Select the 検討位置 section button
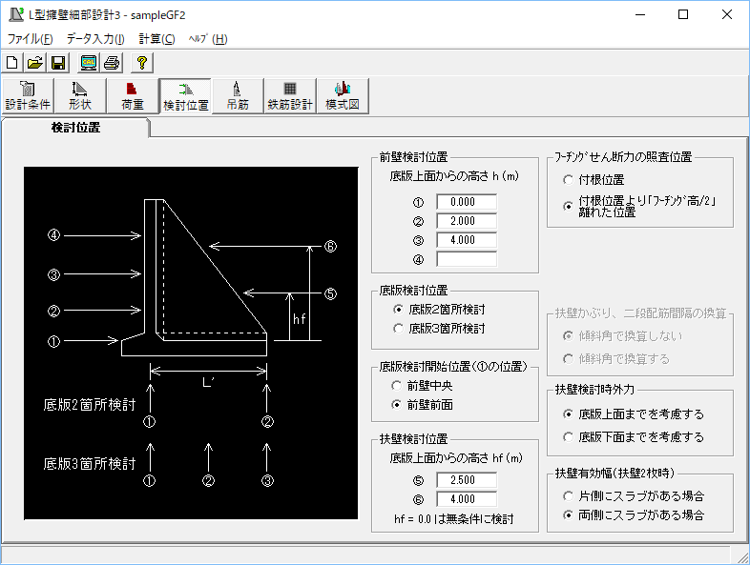The width and height of the screenshot is (750, 565). click(x=185, y=96)
